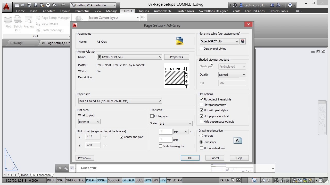
Task: Click the Autodesk Exchange X icon
Action: click(x=272, y=5)
